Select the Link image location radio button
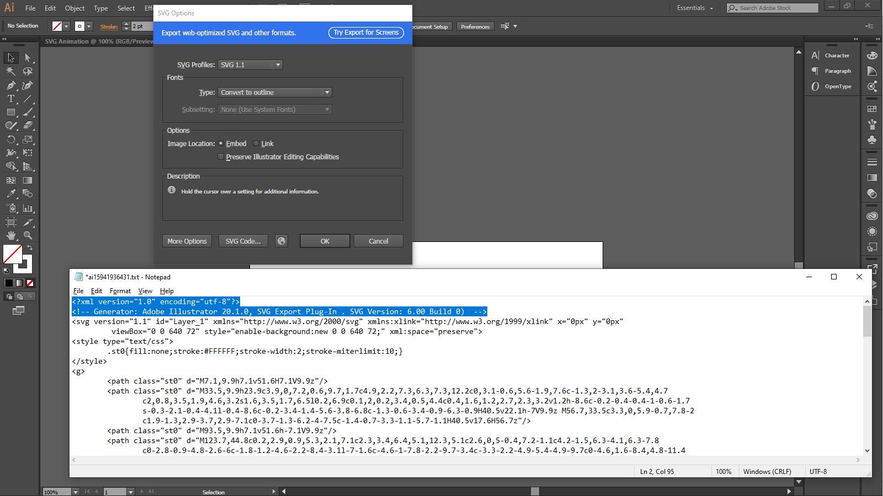The image size is (883, 496). point(256,143)
